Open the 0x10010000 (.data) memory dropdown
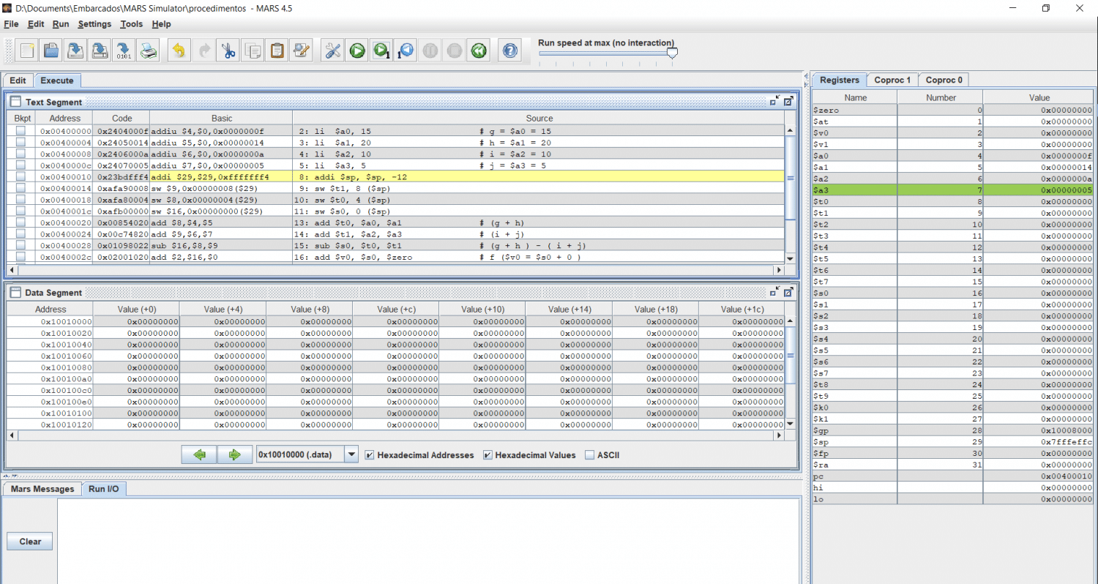The image size is (1098, 584). (x=351, y=454)
